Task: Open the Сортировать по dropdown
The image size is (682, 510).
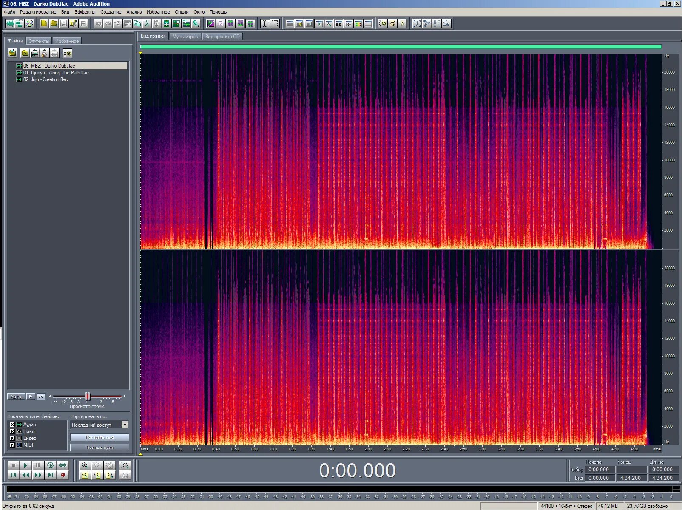Action: click(x=125, y=425)
